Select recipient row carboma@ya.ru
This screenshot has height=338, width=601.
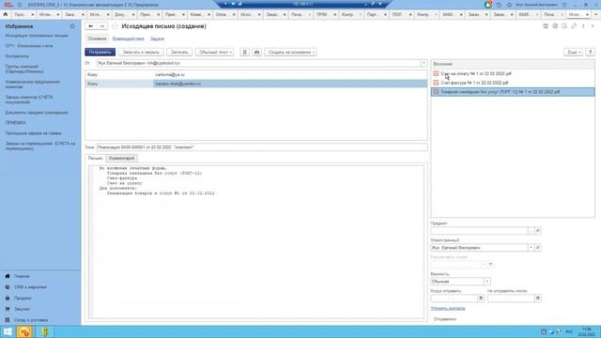tap(256, 74)
